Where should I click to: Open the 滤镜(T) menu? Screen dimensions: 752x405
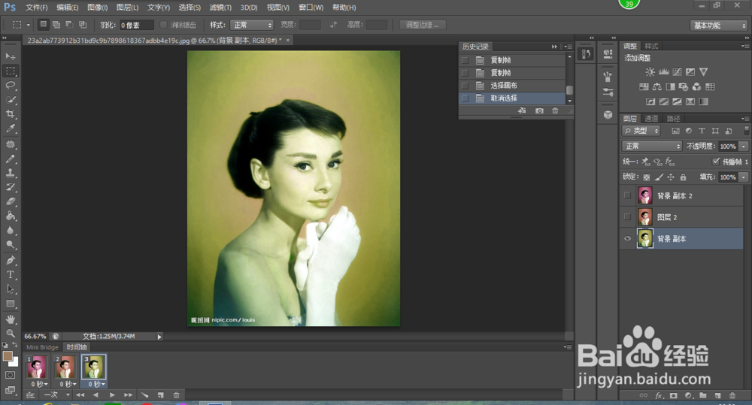point(221,8)
